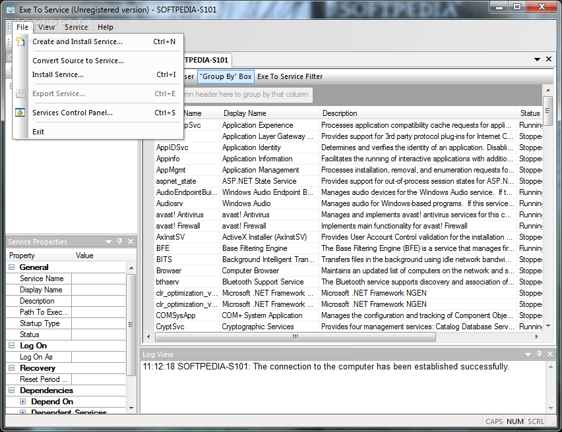562x432 pixels.
Task: Collapse the Dependencies property group
Action: [12, 390]
